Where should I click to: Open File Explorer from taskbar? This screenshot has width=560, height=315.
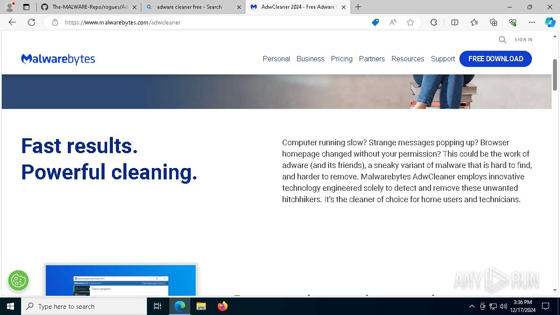tap(201, 306)
